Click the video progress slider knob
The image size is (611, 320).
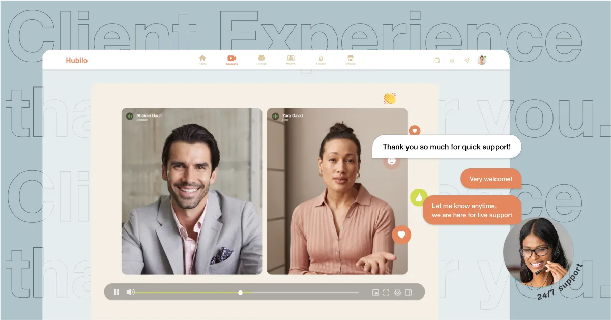pos(241,293)
